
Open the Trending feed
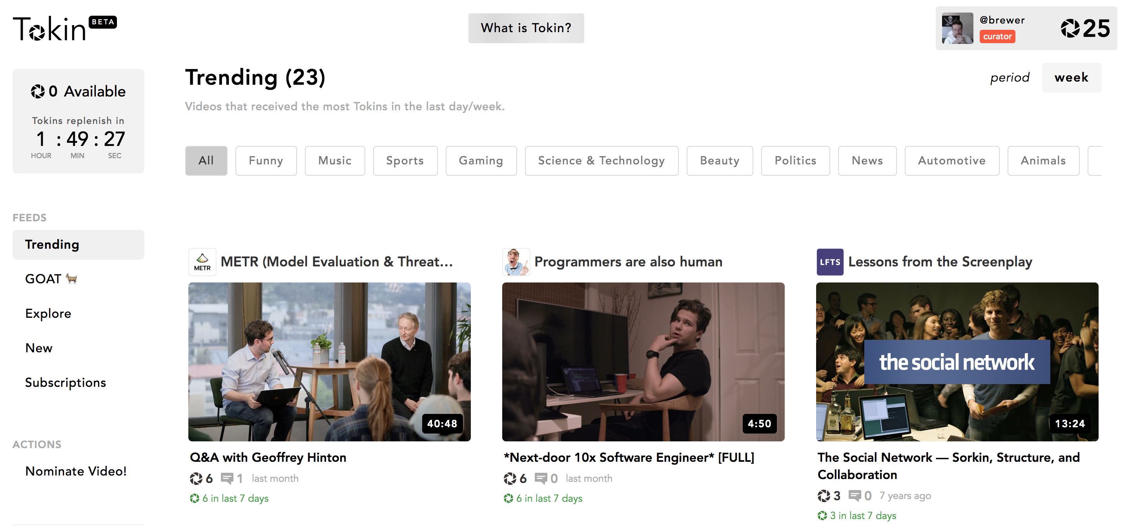tap(78, 244)
